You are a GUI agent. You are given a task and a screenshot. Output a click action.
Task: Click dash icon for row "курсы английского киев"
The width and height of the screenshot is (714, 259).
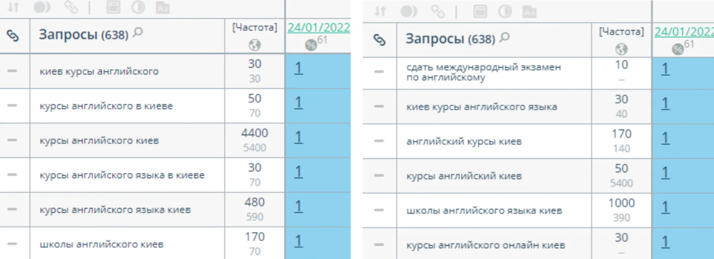click(12, 140)
